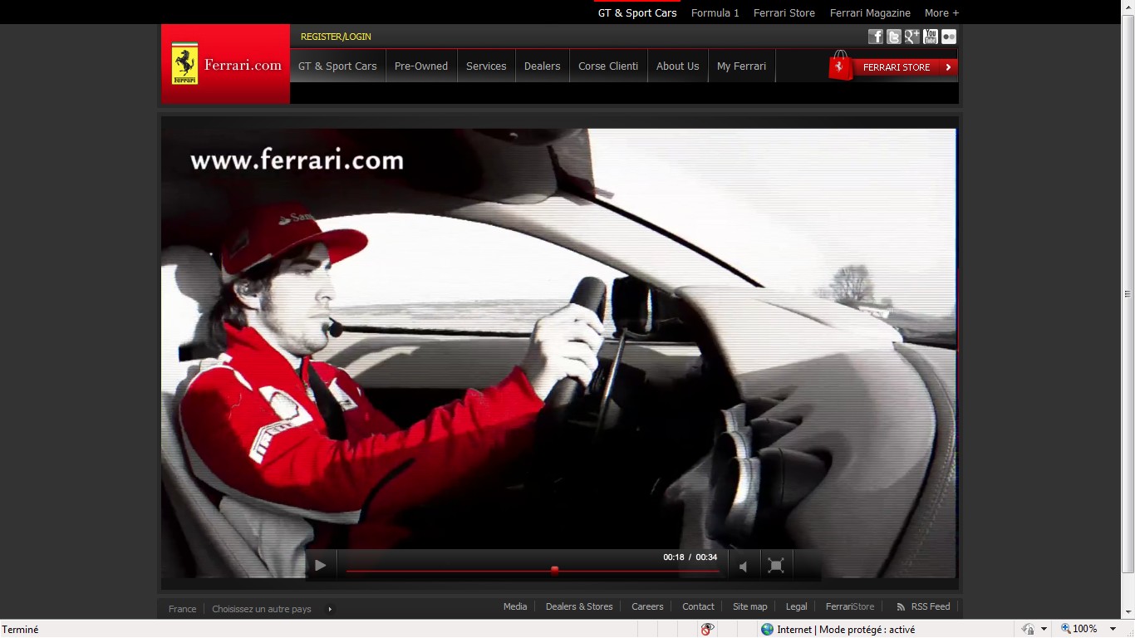Click the REGISTER/LOGIN link

(x=336, y=37)
